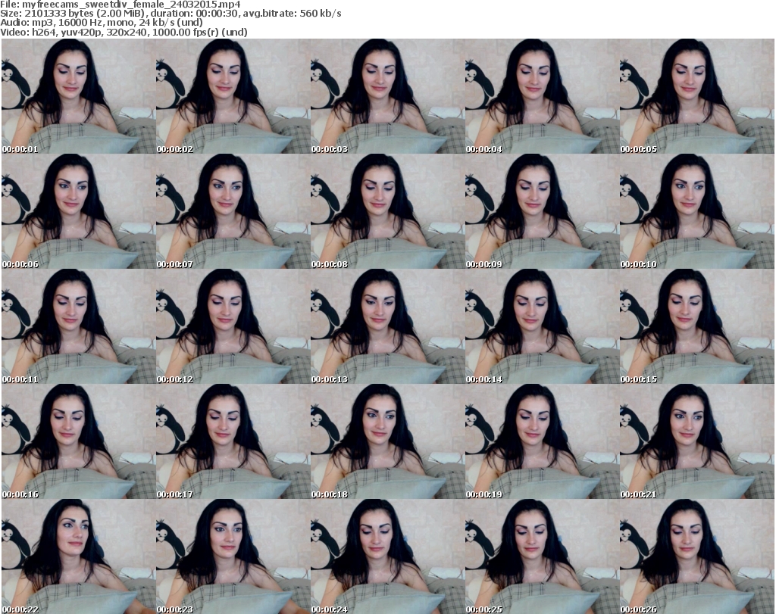Viewport: 776px width, 614px height.
Task: Pick the frame labeled 00:00:12
Action: (x=233, y=326)
